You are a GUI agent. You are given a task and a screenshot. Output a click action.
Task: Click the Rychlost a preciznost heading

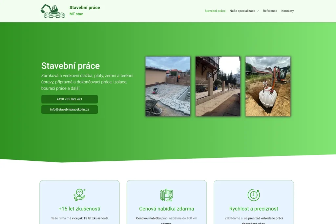pyautogui.click(x=254, y=209)
